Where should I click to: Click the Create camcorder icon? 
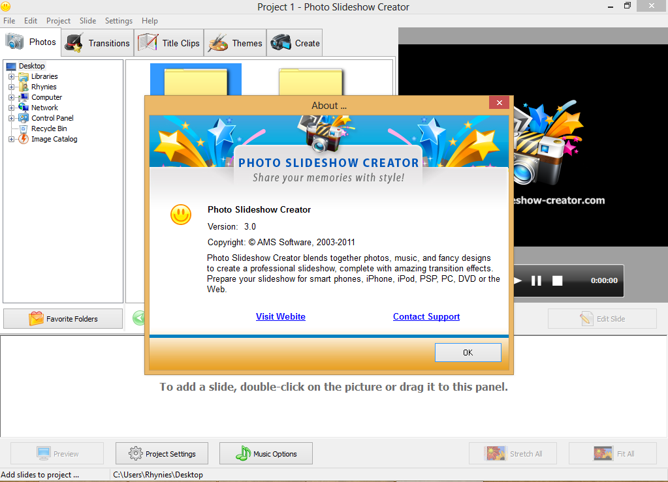pos(280,42)
